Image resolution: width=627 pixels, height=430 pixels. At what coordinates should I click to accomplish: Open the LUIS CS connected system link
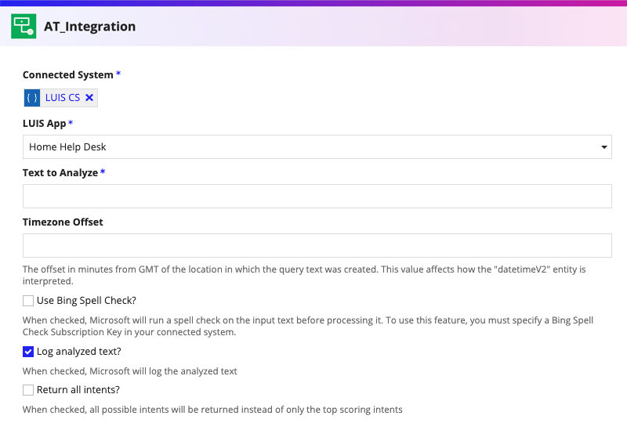(x=63, y=97)
